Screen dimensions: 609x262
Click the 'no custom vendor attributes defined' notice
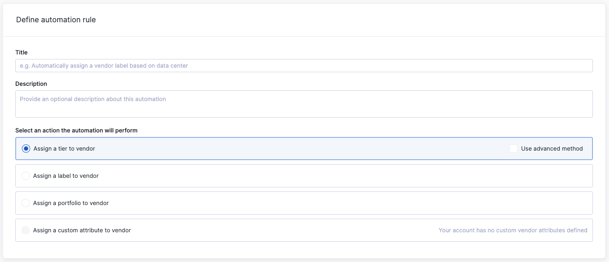tap(513, 230)
